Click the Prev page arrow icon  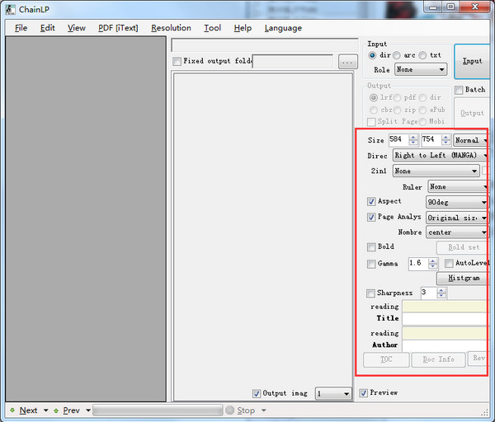coord(55,410)
